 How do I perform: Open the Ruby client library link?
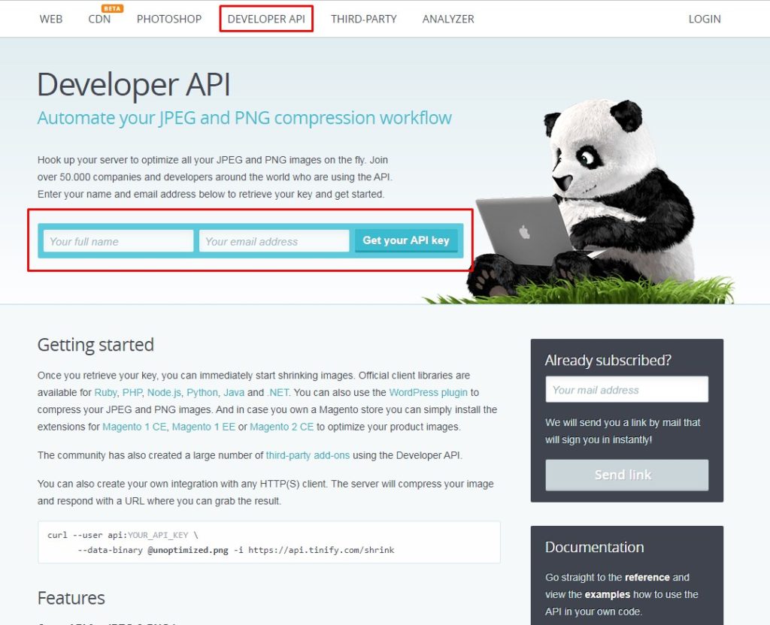point(105,392)
